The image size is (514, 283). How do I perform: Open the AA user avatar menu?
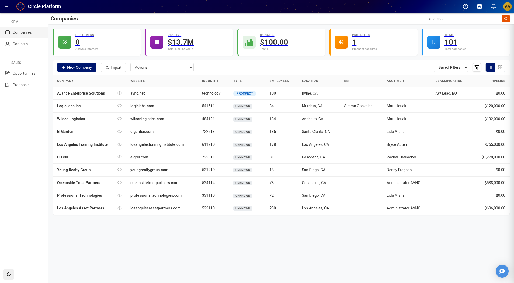click(x=507, y=6)
